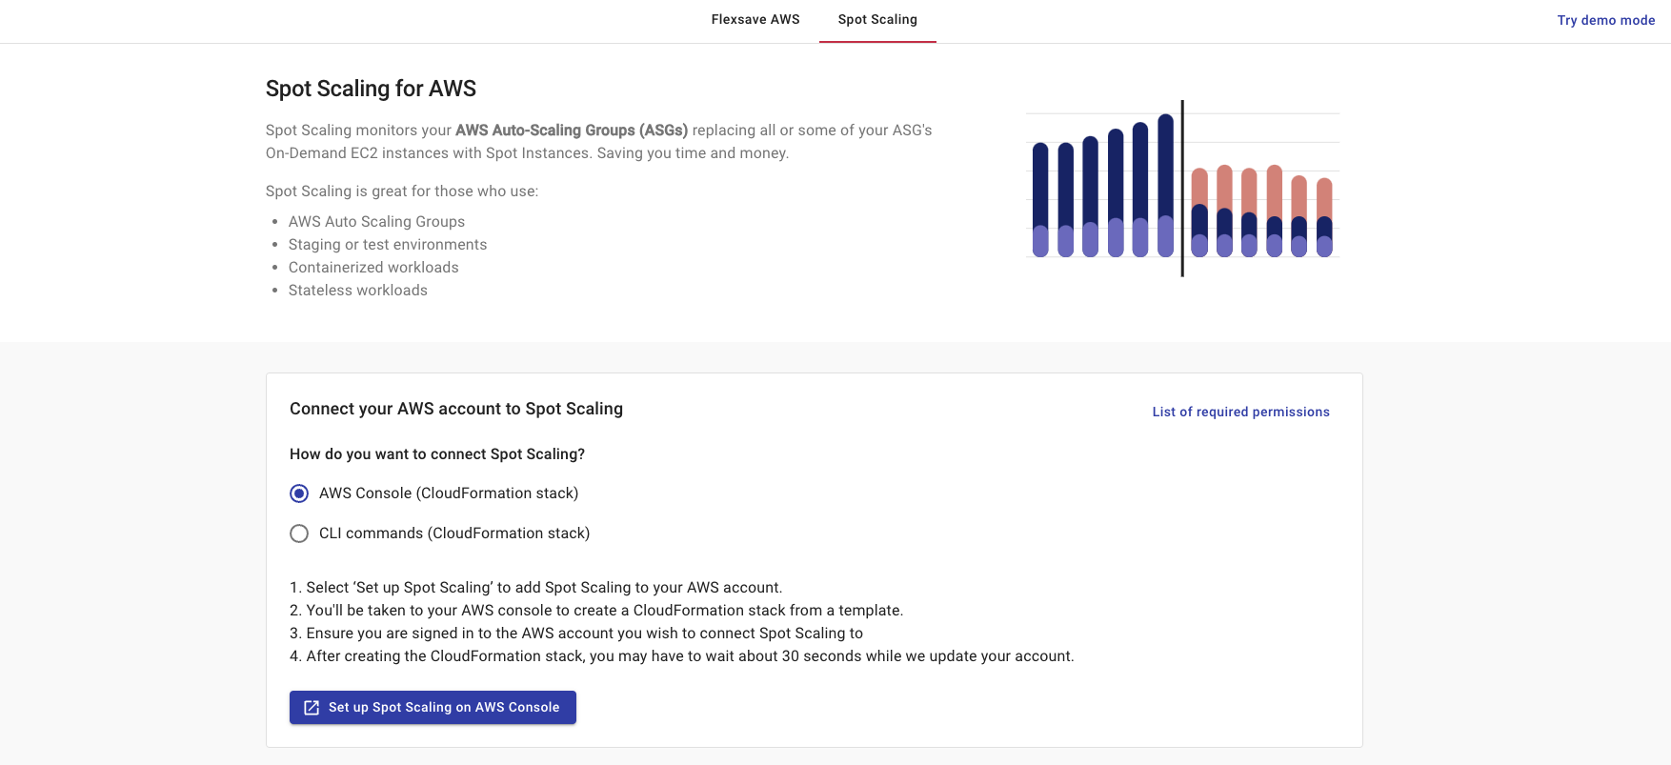Click Connect your AWS account to Spot Scaling heading
This screenshot has height=765, width=1671.
click(x=456, y=409)
